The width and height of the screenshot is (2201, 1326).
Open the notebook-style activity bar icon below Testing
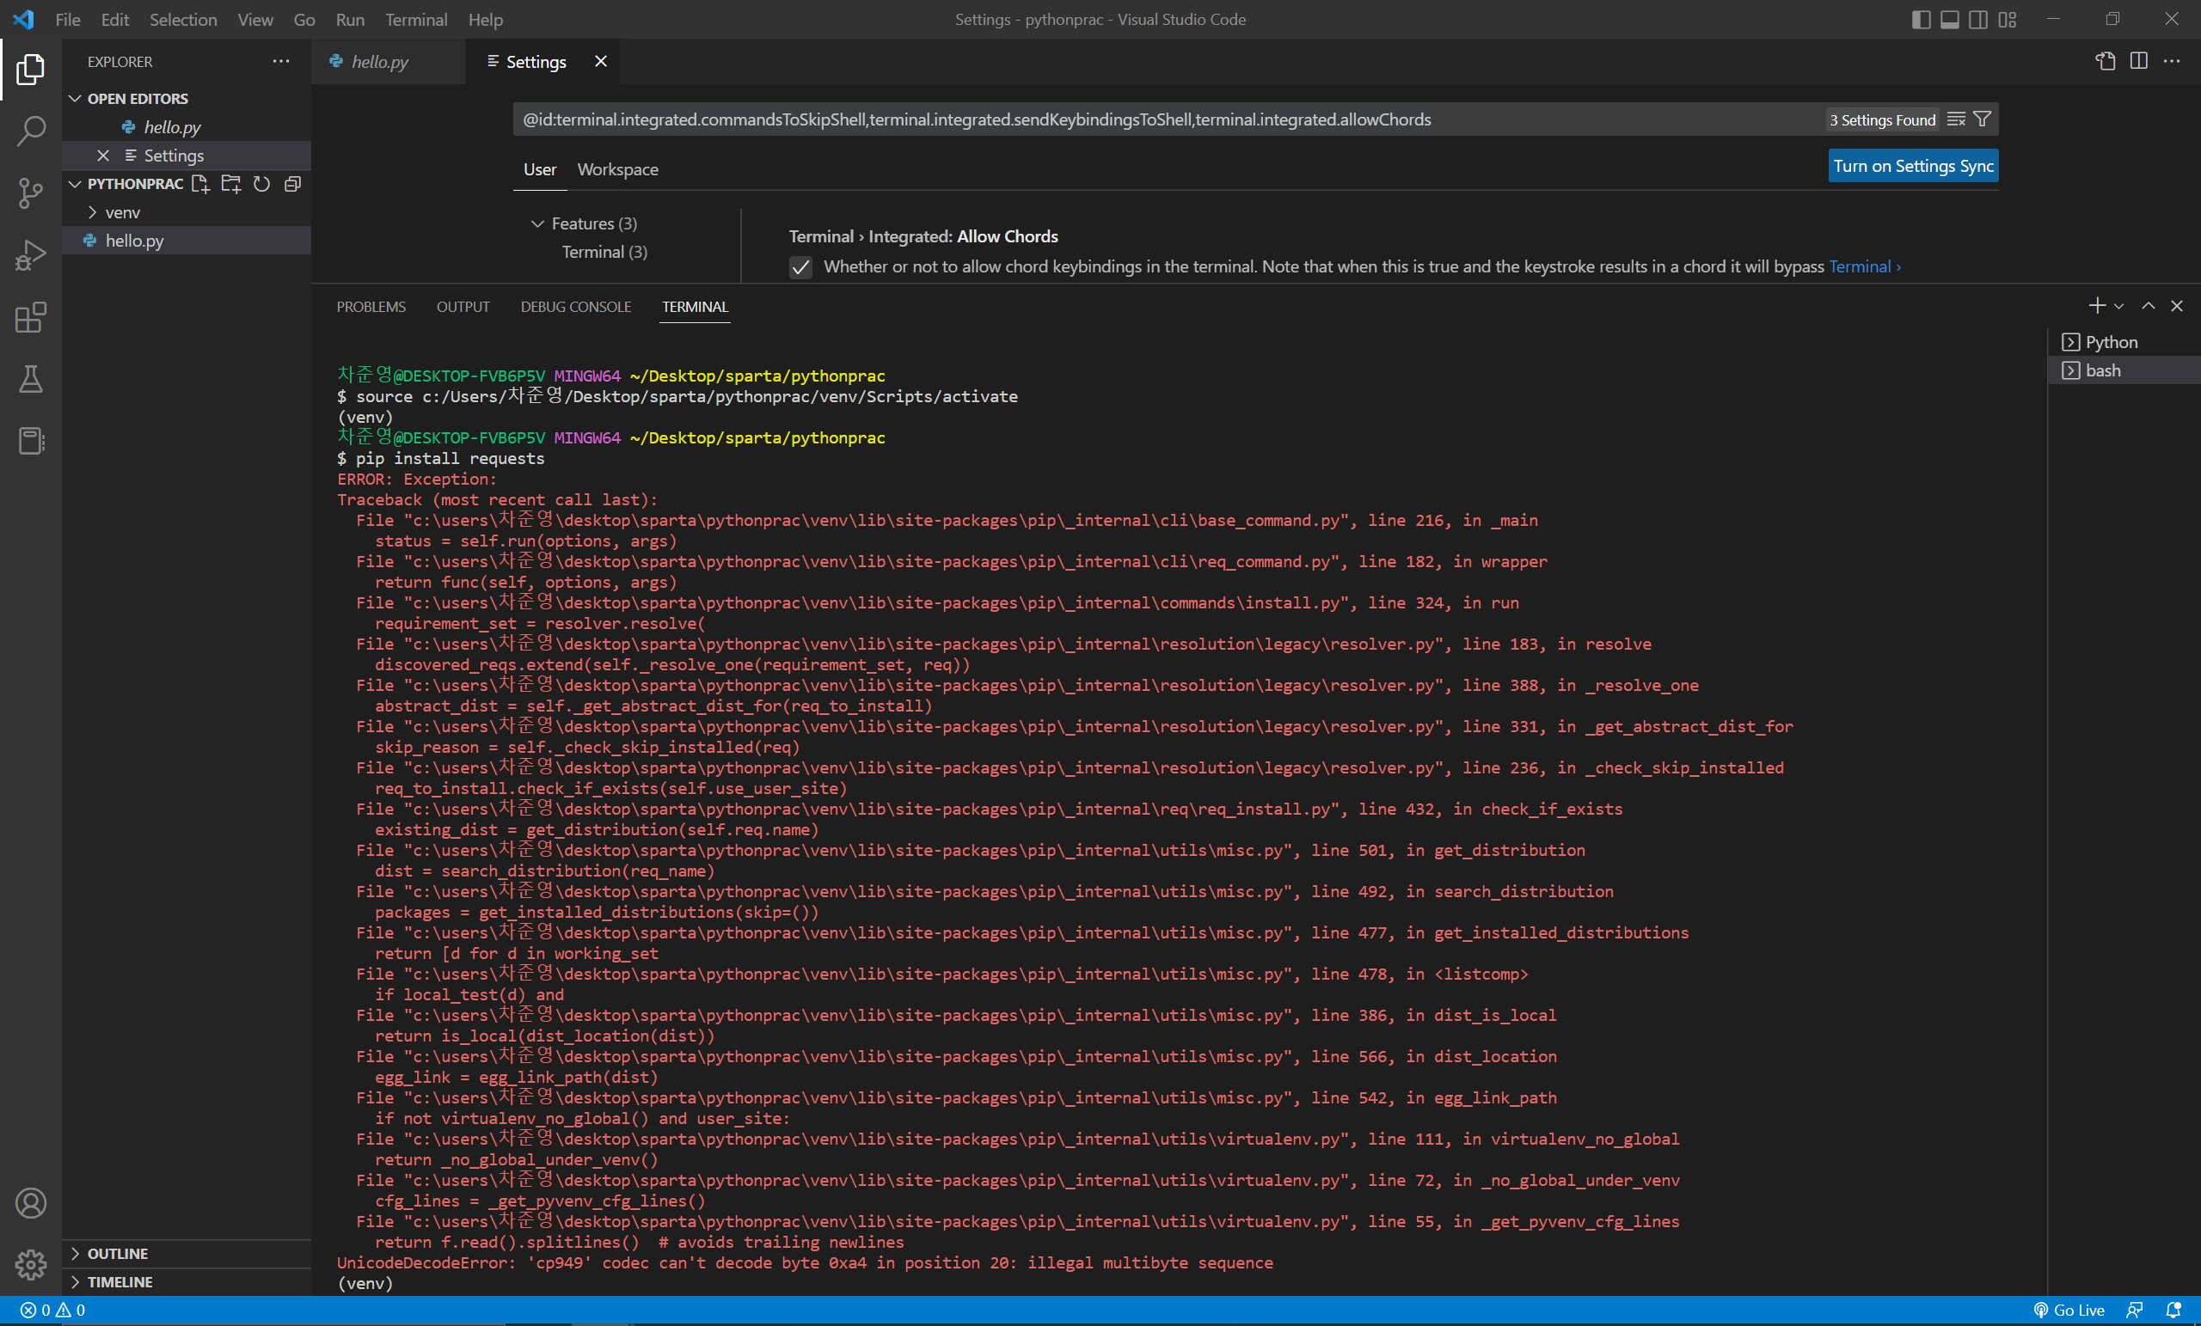click(30, 441)
